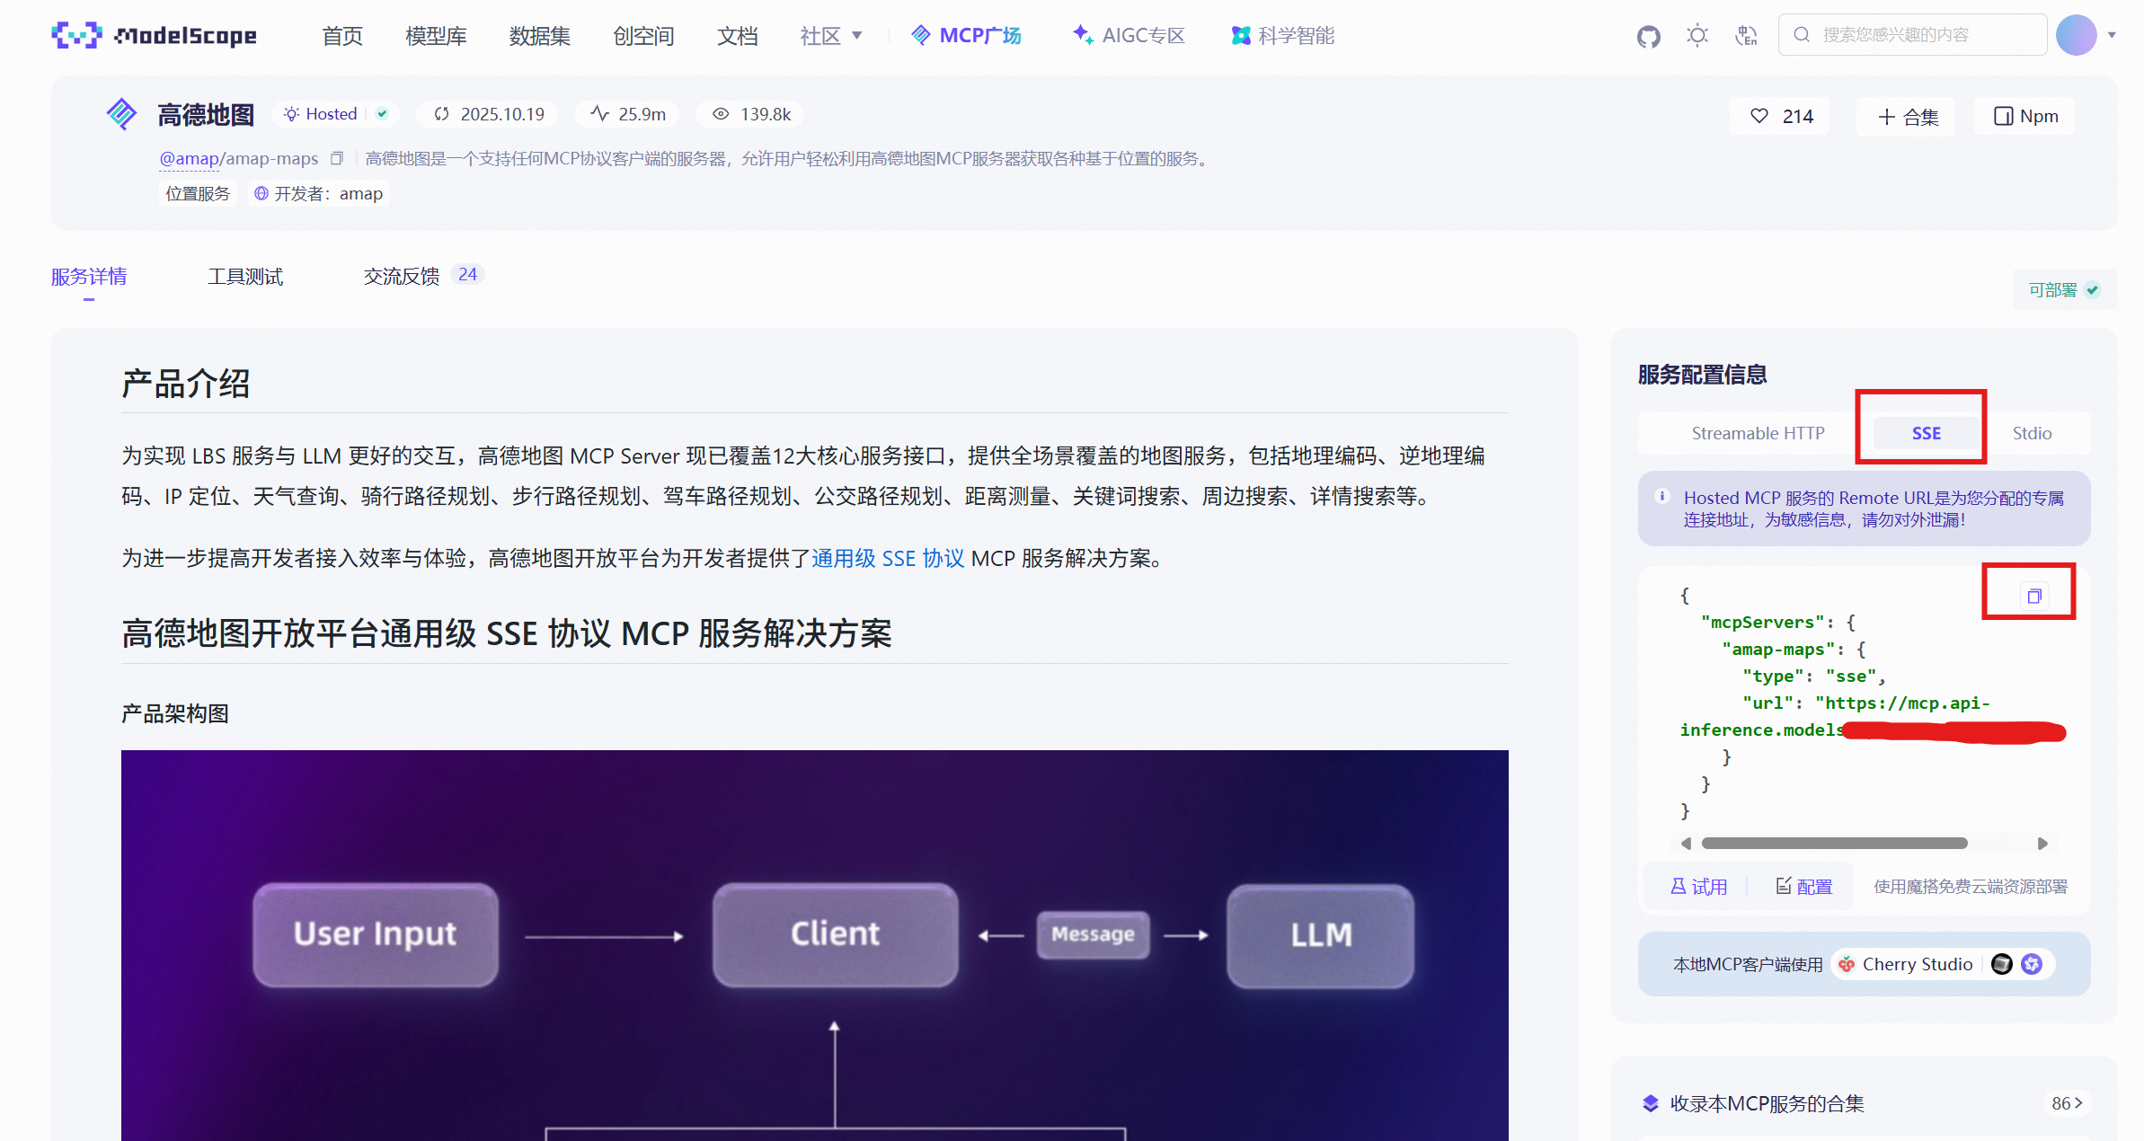Toggle light/dark theme with sun icon
Screen dimensions: 2144x1141
point(1697,35)
